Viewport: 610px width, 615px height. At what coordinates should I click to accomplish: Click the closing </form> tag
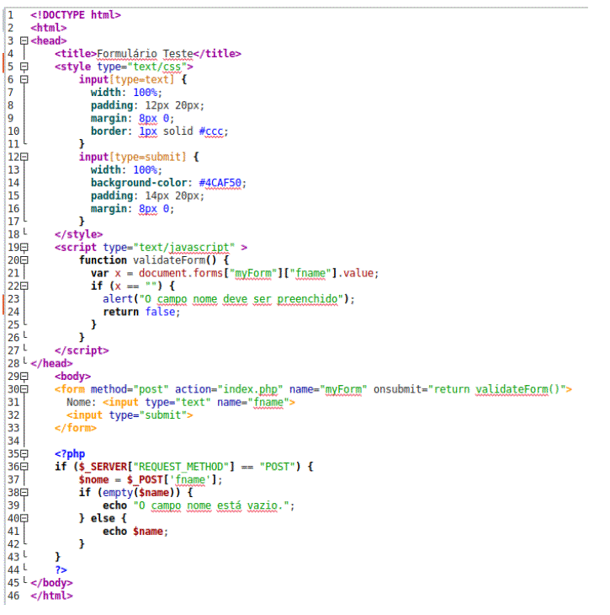pos(76,428)
